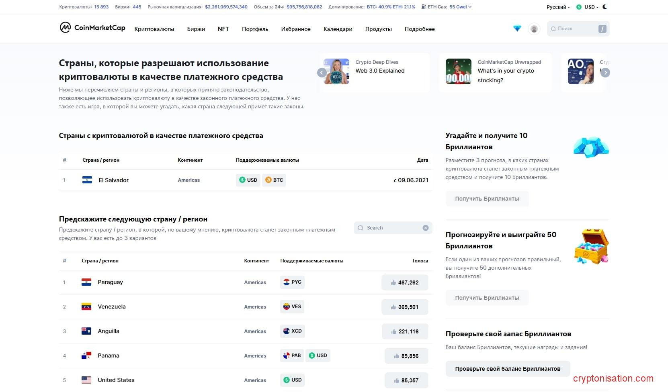
Task: Go to the NFT menu item
Action: [223, 29]
